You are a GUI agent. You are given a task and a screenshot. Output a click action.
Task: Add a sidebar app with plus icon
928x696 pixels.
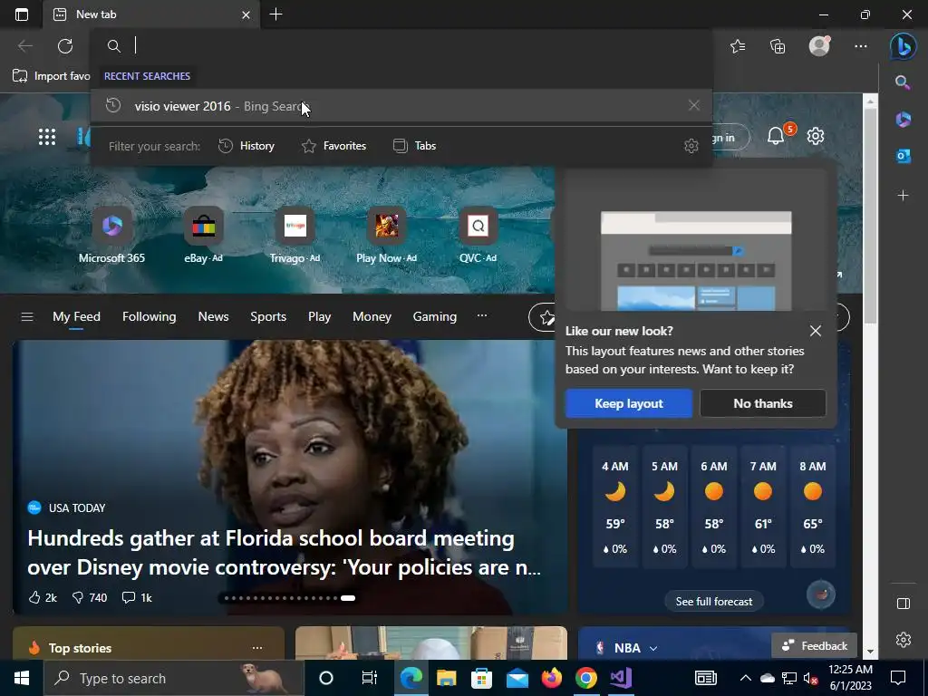(904, 196)
